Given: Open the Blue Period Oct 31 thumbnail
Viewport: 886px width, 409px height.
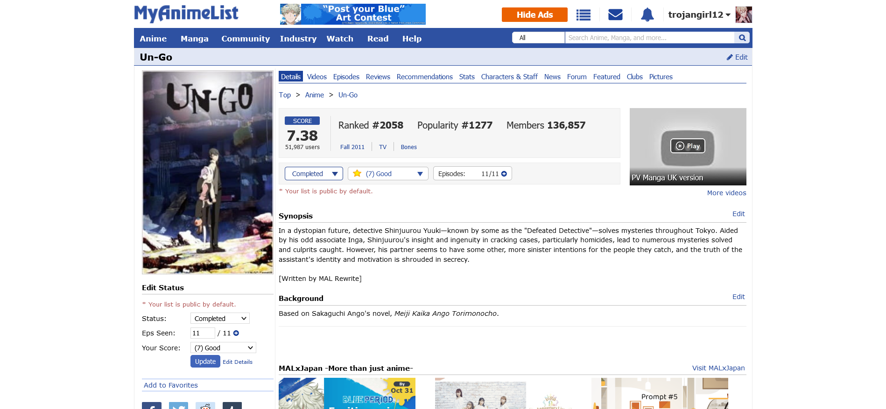Looking at the screenshot, I should tap(347, 394).
